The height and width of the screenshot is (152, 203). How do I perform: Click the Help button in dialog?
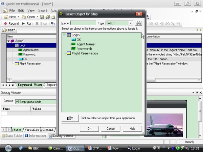click(x=132, y=129)
